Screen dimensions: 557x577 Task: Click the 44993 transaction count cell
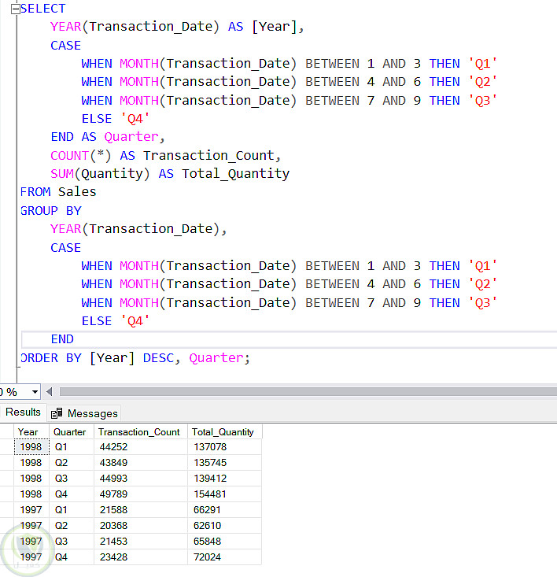141,479
